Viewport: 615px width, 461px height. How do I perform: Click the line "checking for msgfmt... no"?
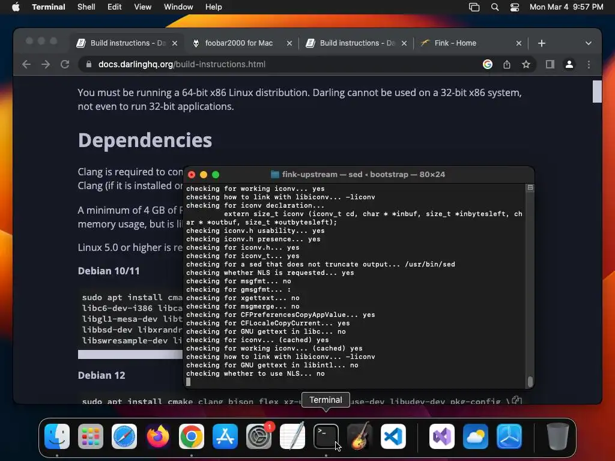(238, 281)
